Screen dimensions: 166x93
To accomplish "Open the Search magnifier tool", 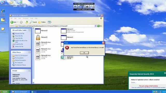I will tap(33, 22).
